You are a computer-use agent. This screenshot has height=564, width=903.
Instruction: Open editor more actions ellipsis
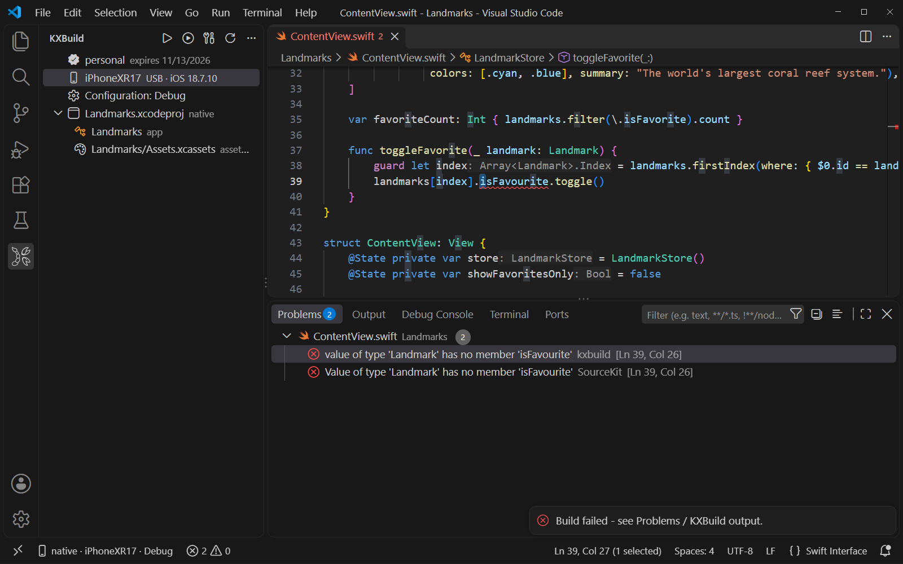point(887,37)
